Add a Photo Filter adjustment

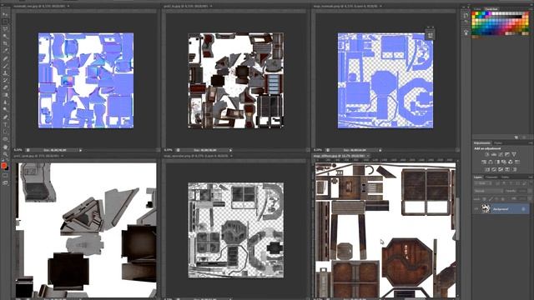[503, 162]
